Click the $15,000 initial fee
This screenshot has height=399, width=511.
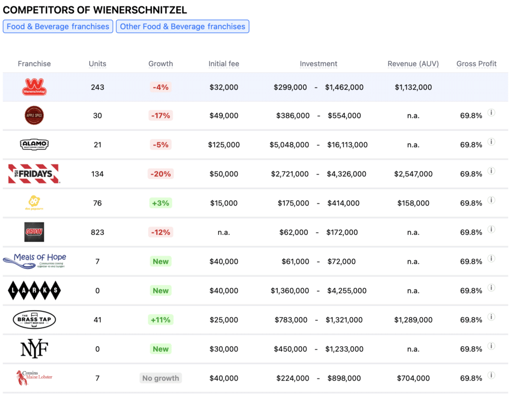pyautogui.click(x=224, y=203)
